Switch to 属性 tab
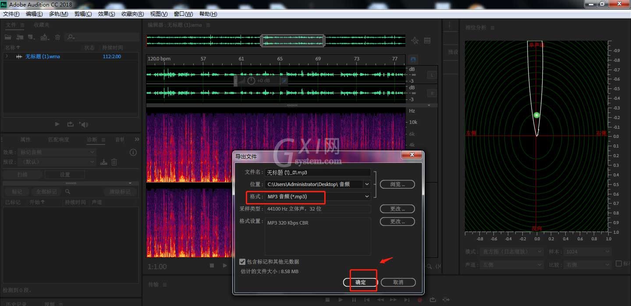 click(25, 140)
